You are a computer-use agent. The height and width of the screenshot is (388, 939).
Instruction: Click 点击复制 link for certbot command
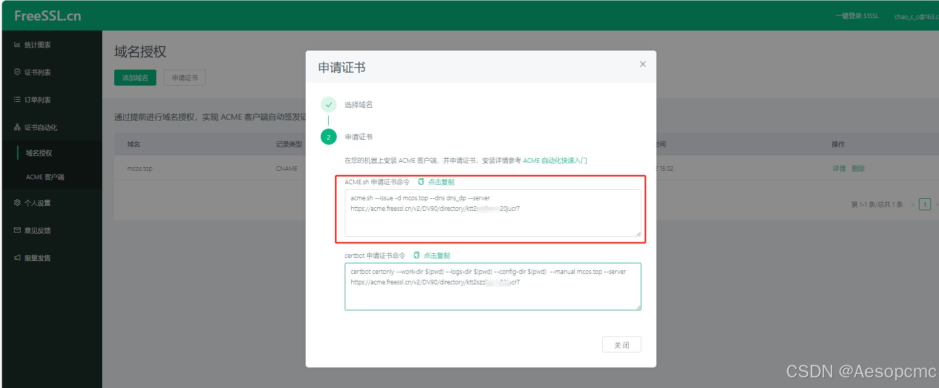pyautogui.click(x=437, y=255)
